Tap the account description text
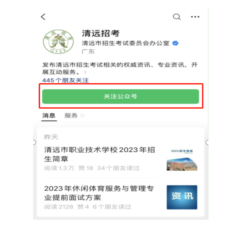Image resolution: width=236 pixels, height=239 pixels. click(120, 68)
